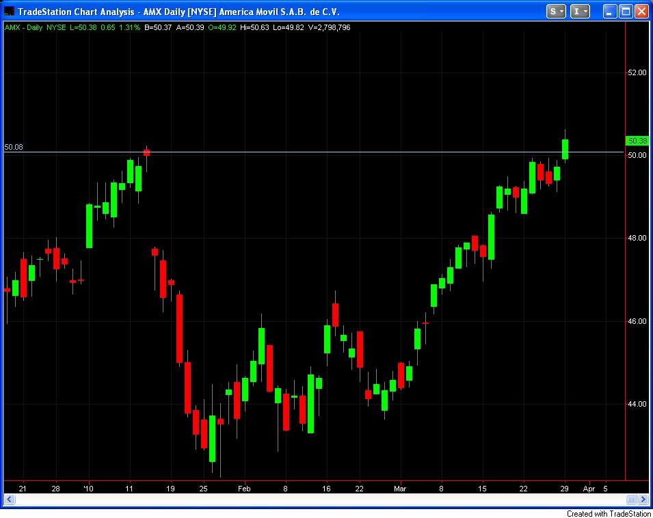Click the Feb label on the date axis
Viewport: 653px width, 518px height.
click(x=245, y=489)
